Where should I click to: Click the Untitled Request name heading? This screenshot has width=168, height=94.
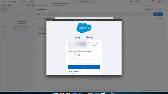(x=42, y=9)
